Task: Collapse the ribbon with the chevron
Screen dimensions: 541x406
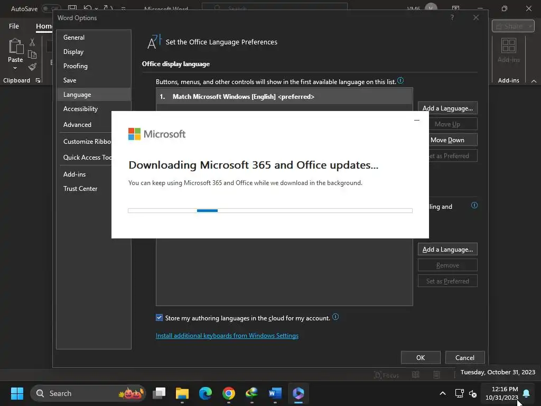Action: (534, 81)
